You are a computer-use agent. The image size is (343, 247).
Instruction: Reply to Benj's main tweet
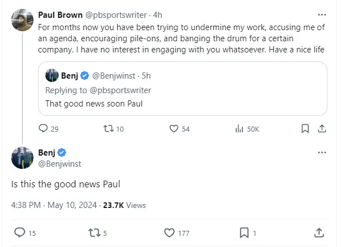(x=20, y=232)
